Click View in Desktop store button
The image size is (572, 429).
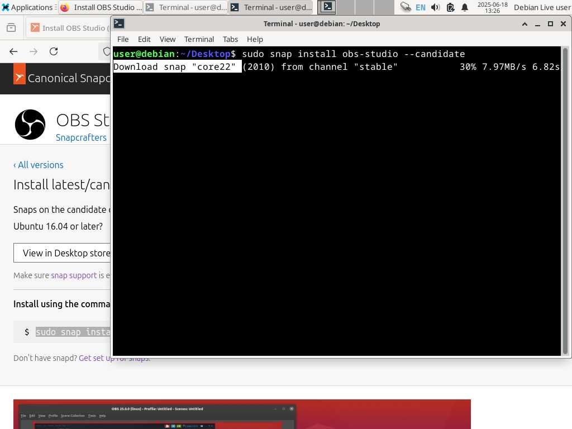click(x=62, y=253)
